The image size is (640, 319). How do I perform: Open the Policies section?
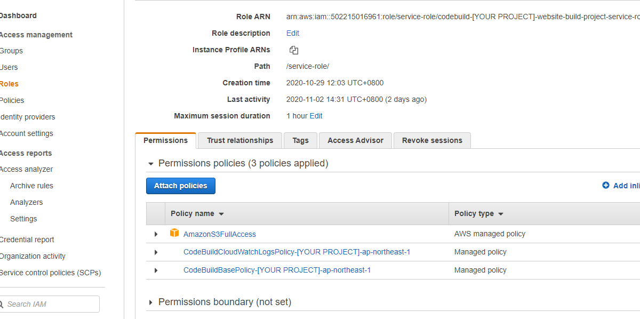(12, 100)
